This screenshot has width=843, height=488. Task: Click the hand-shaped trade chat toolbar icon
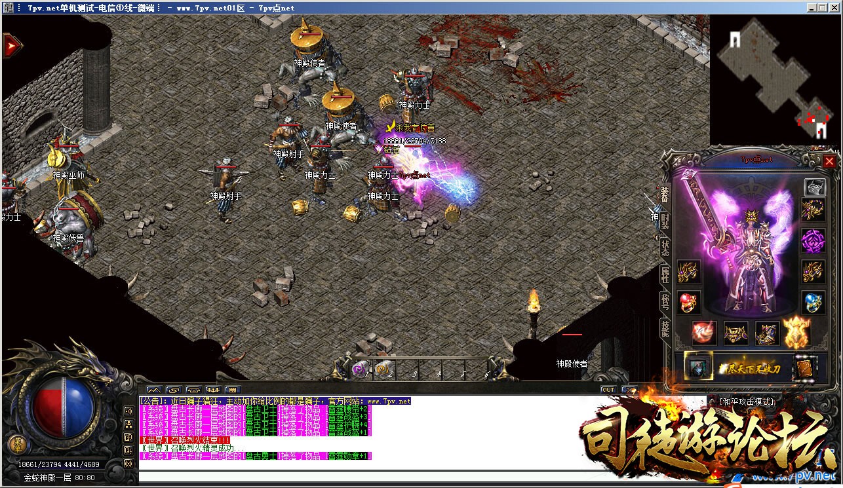[173, 390]
